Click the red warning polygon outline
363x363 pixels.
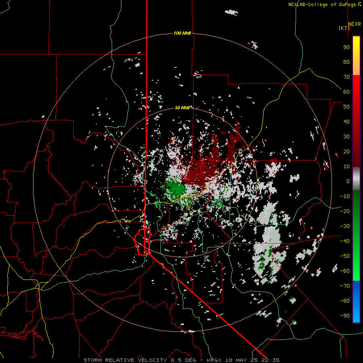[143, 242]
